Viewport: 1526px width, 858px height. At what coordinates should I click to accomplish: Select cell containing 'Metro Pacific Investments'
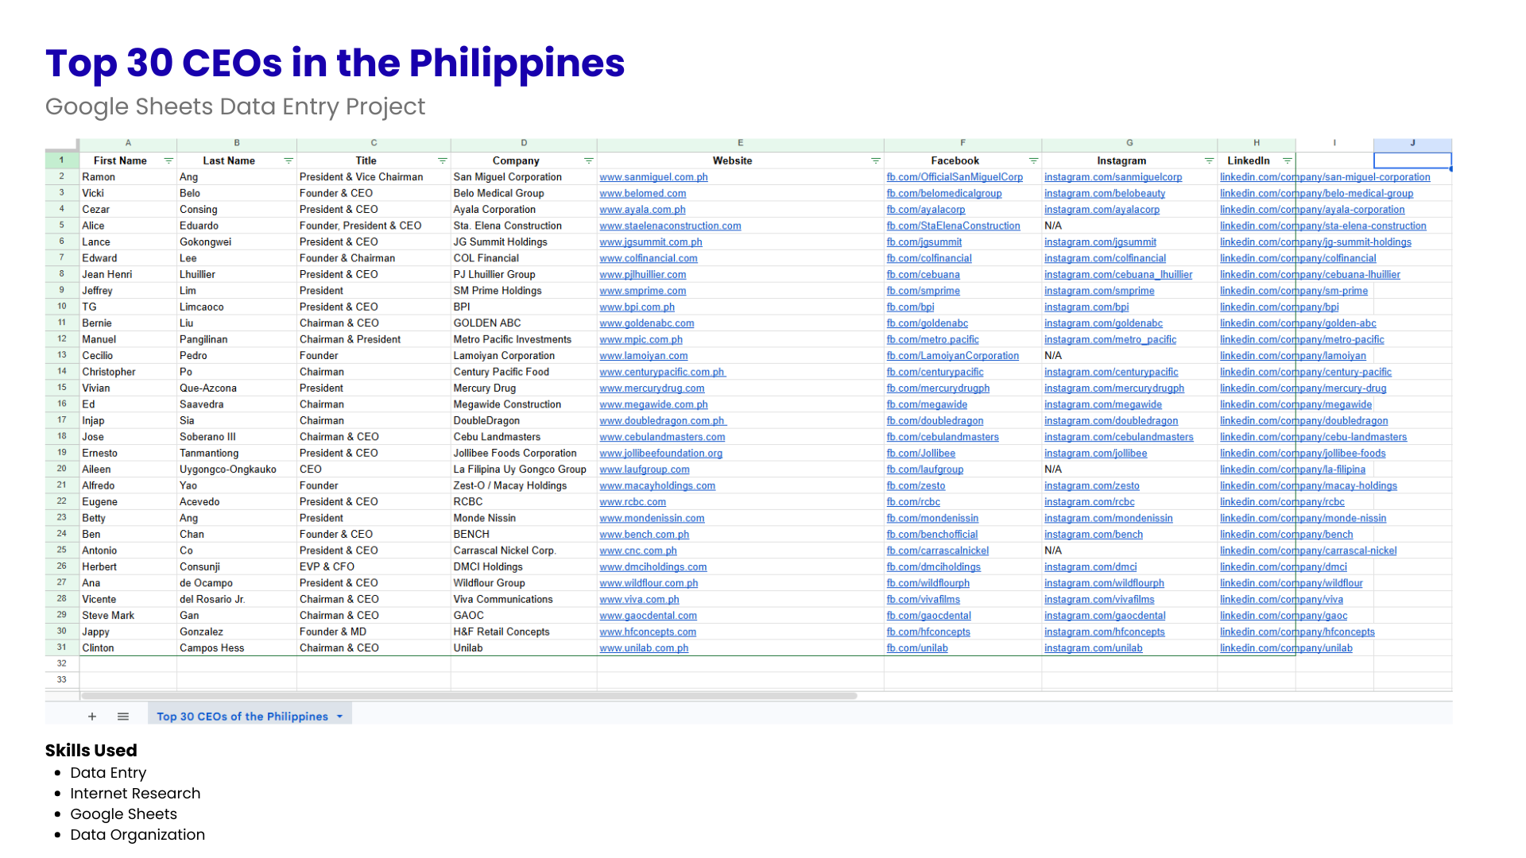pyautogui.click(x=524, y=340)
